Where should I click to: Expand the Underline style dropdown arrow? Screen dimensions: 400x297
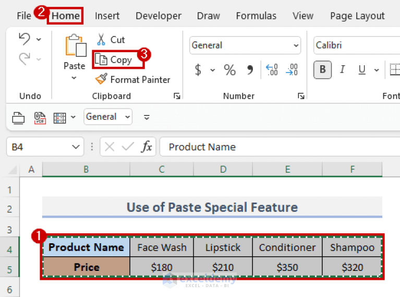pos(377,70)
